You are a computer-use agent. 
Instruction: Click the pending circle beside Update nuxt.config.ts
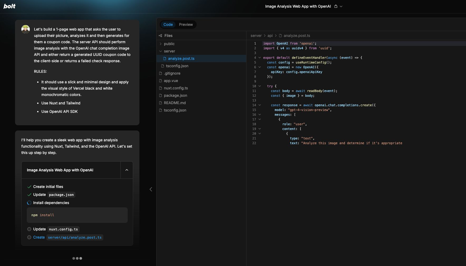coord(29,229)
